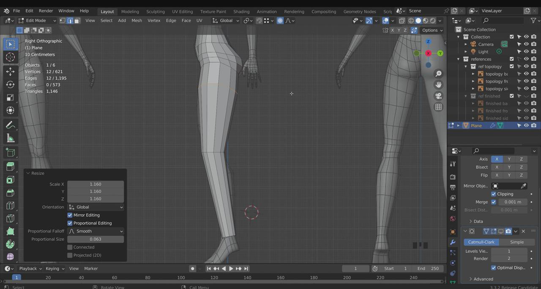Viewport: 541px width, 289px height.
Task: Uncheck Mirror Editing checkbox
Action: click(70, 215)
